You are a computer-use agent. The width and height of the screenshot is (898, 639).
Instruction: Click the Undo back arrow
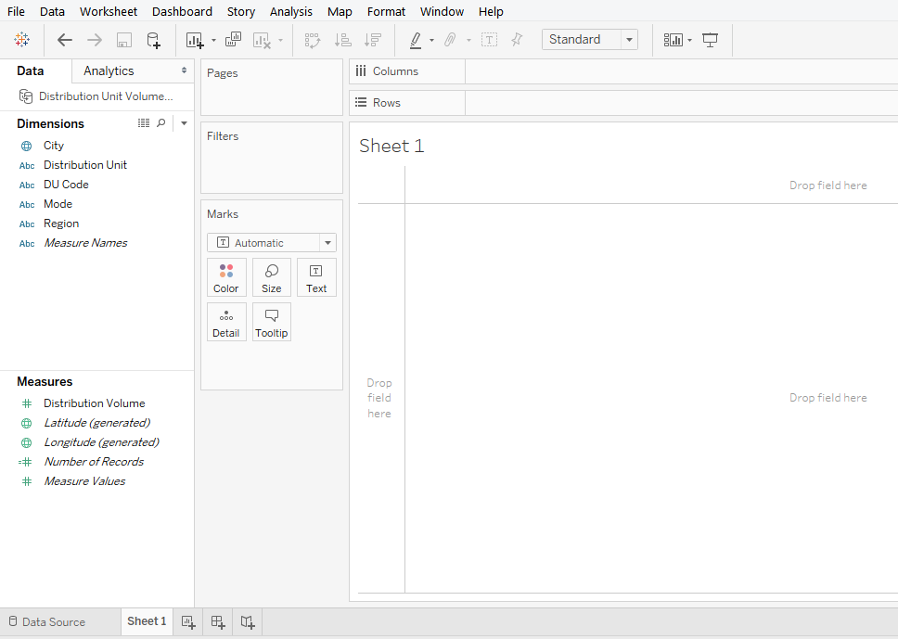pos(64,40)
